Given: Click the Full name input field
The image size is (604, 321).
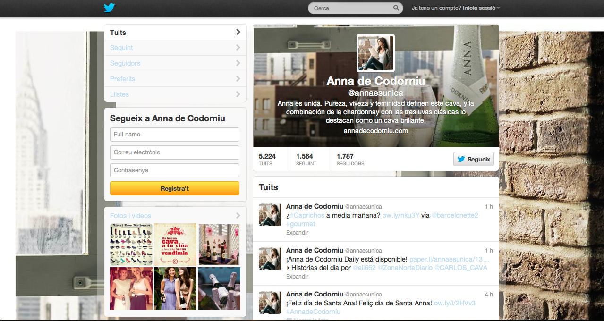Looking at the screenshot, I should pyautogui.click(x=175, y=135).
